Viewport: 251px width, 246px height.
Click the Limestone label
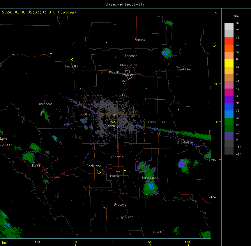point(45,104)
